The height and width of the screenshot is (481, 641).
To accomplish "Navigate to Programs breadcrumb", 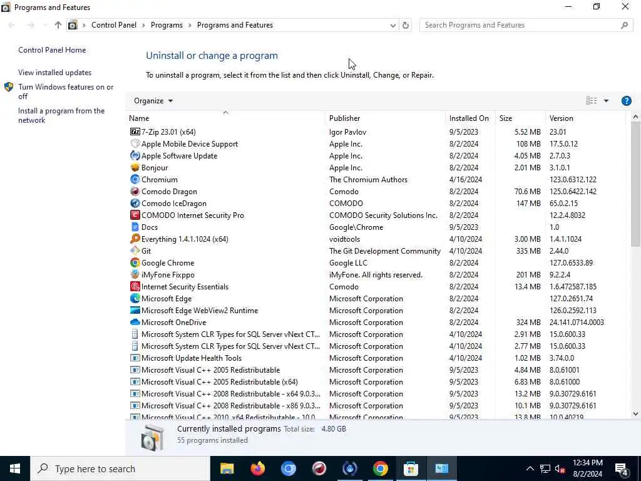I will pos(167,25).
